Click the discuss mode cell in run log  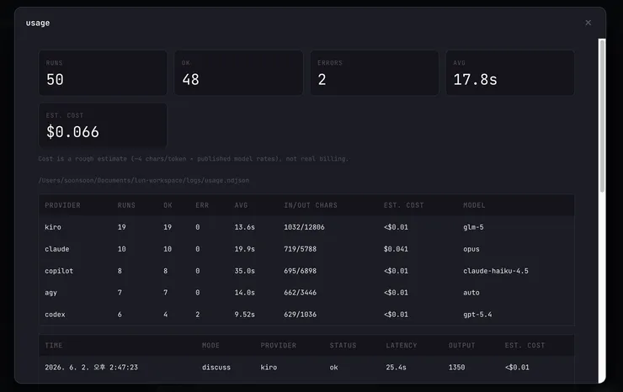[216, 368]
